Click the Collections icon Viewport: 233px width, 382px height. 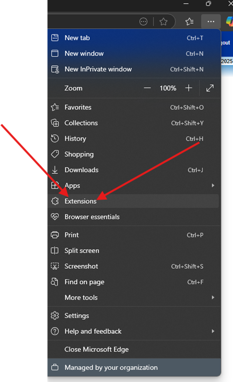(x=55, y=123)
